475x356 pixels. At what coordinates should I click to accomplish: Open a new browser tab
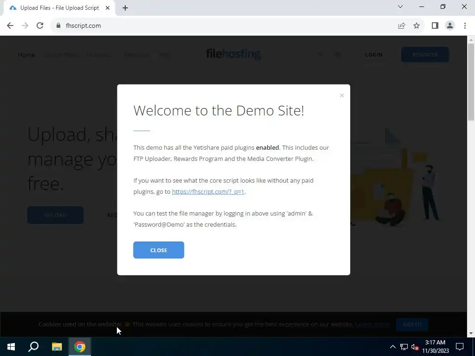tap(125, 8)
